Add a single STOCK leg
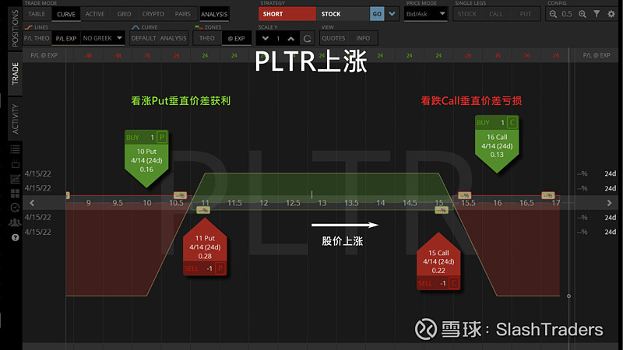 [x=466, y=14]
